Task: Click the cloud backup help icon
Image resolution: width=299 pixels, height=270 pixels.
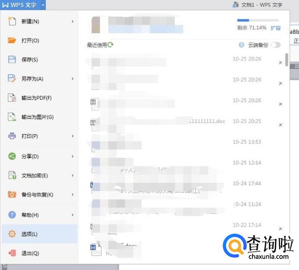Action: click(242, 45)
